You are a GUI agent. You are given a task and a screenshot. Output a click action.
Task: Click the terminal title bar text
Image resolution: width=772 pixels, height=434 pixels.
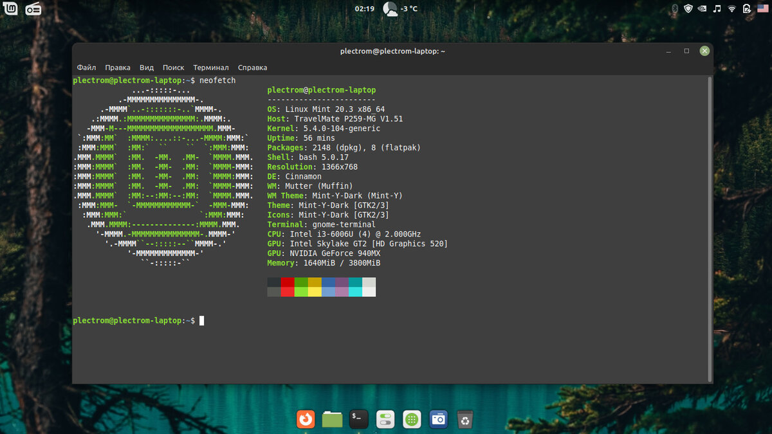pos(392,51)
